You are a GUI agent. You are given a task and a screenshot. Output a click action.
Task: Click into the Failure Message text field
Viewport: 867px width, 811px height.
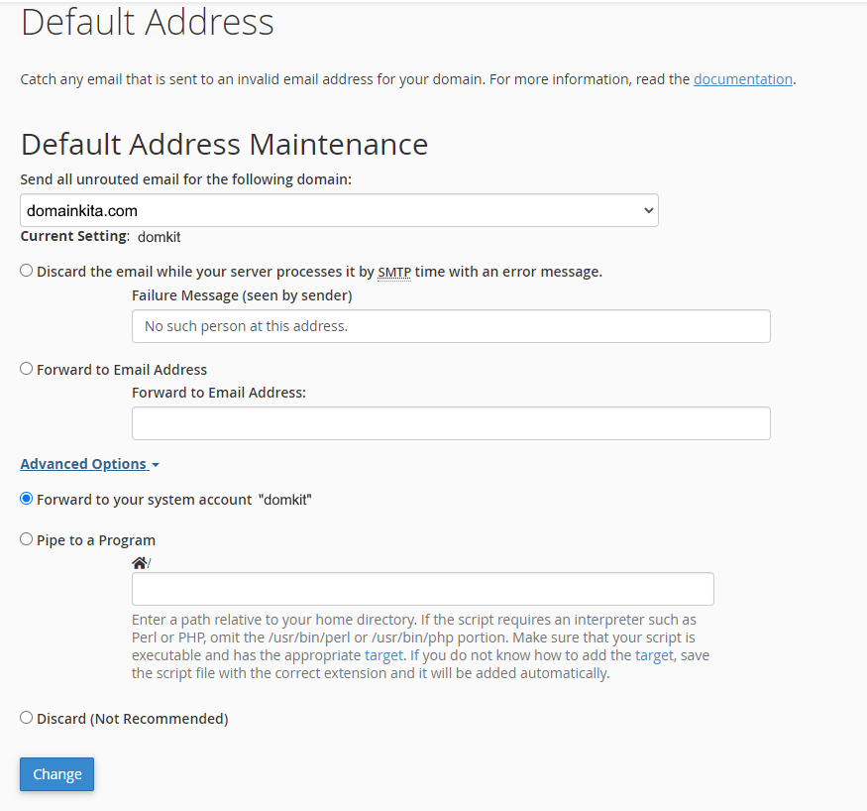451,326
